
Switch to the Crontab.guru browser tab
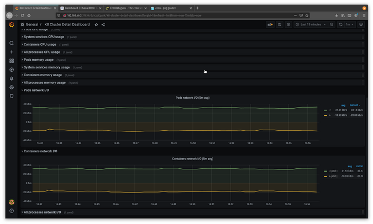coord(126,8)
